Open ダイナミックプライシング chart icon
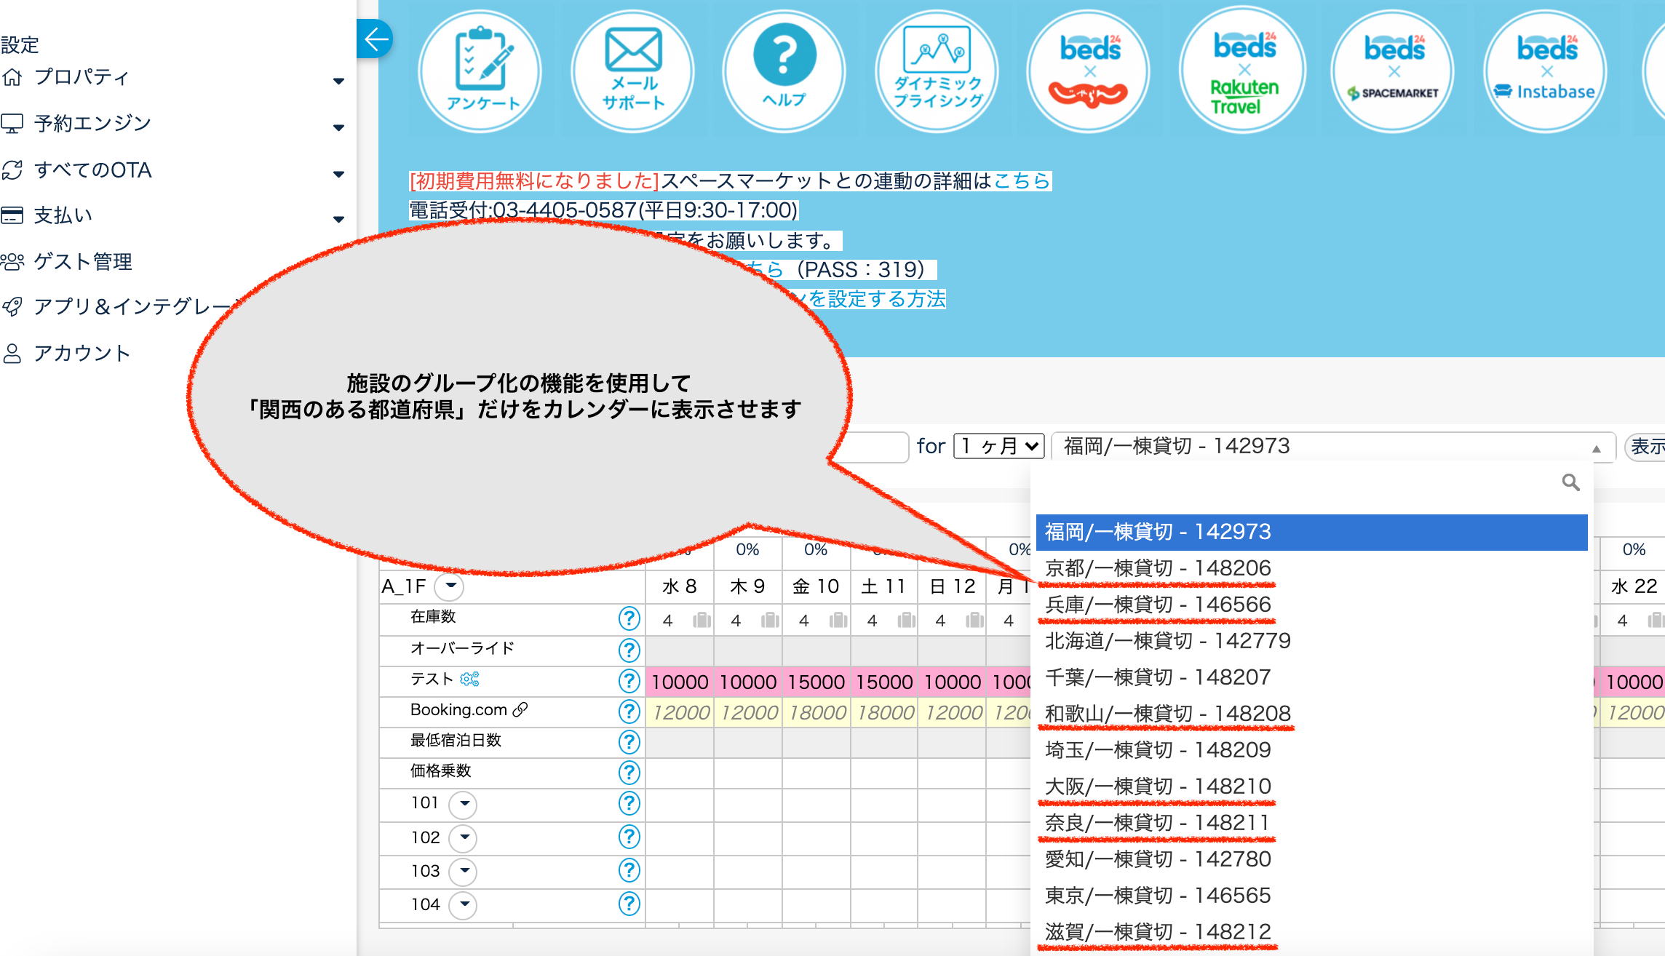The image size is (1665, 956). click(x=937, y=71)
